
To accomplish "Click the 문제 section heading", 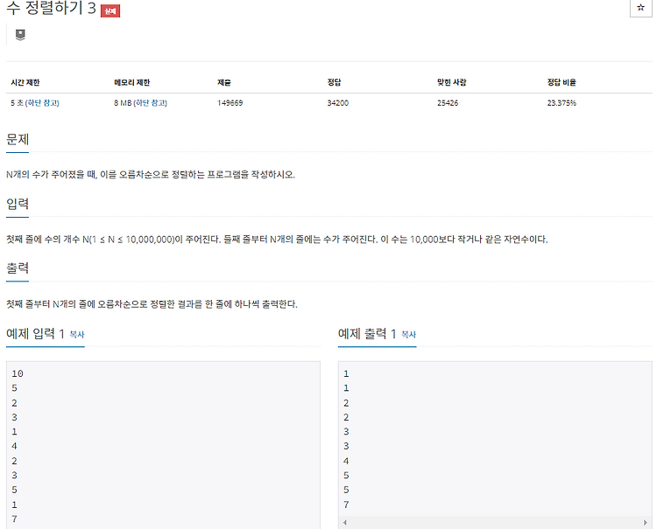I will 18,139.
